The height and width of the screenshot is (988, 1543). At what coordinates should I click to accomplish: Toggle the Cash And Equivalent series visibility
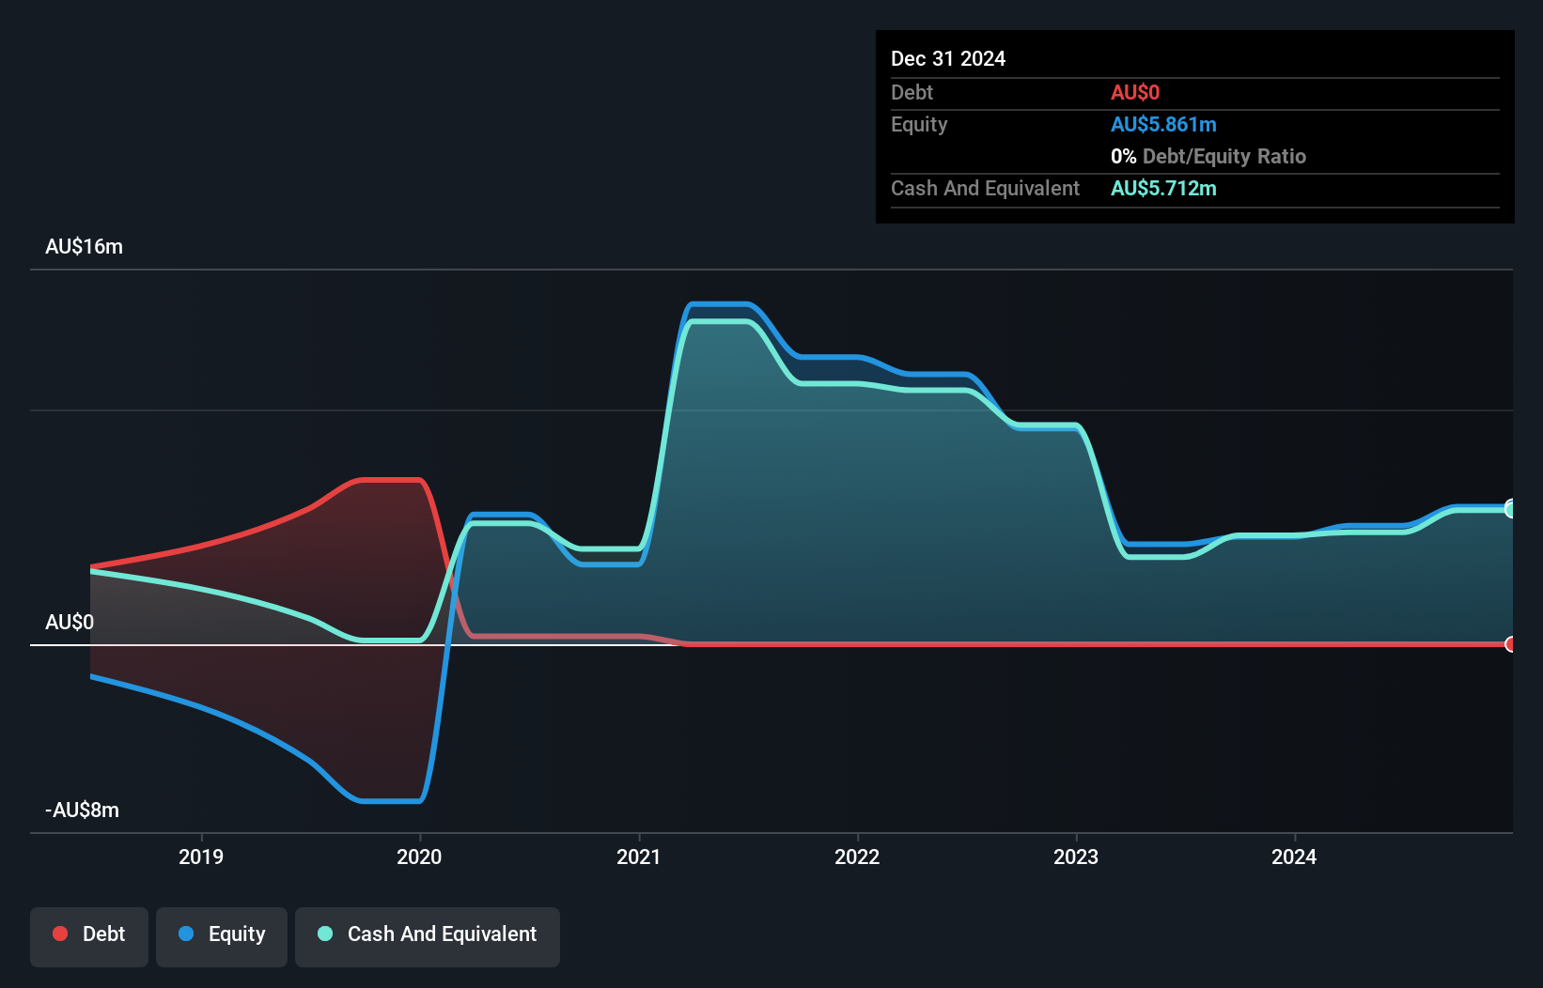(x=428, y=935)
